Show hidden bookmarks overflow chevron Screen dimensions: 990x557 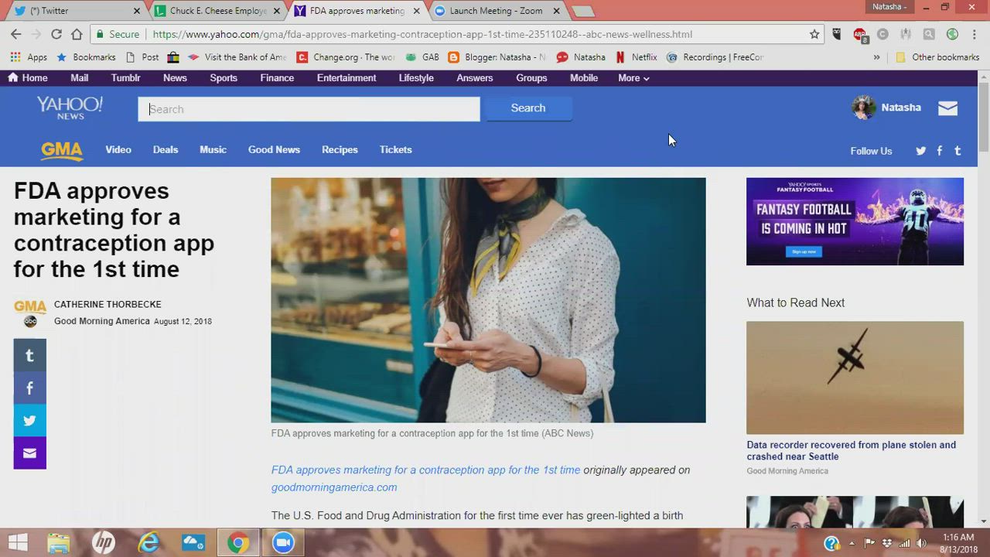876,57
